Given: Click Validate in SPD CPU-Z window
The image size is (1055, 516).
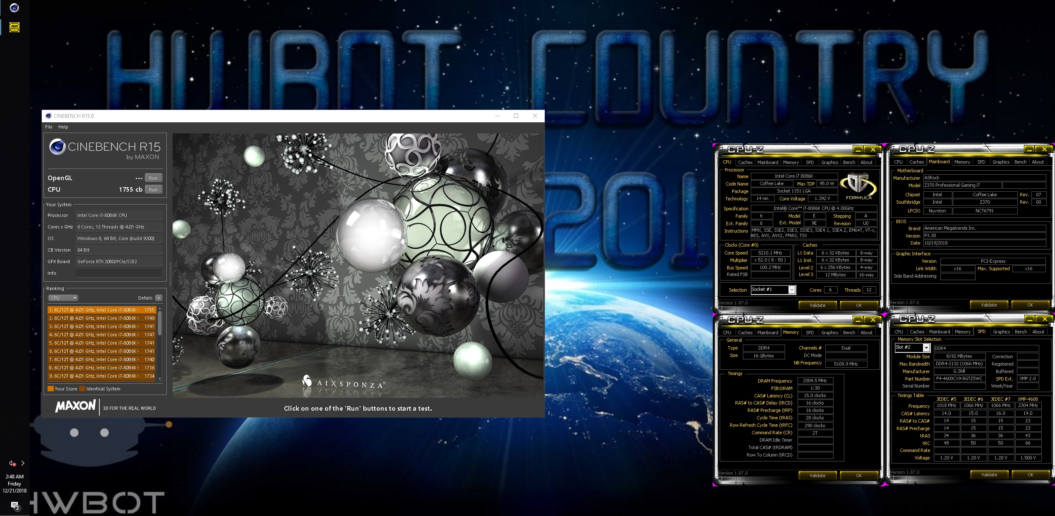Looking at the screenshot, I should pos(989,475).
